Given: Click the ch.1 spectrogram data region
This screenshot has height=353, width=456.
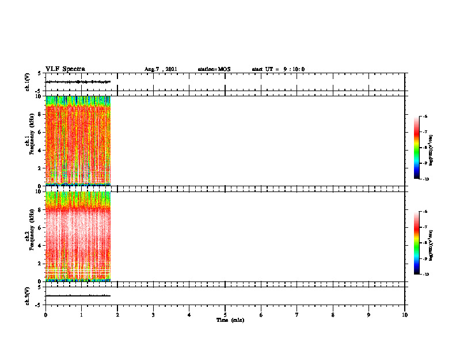Looking at the screenshot, I should point(78,141).
